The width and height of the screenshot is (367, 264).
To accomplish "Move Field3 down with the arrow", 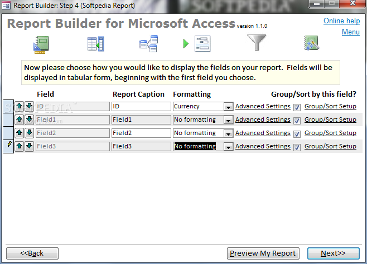I will (29, 146).
